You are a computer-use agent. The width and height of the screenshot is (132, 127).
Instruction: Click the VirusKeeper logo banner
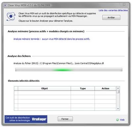point(26,119)
